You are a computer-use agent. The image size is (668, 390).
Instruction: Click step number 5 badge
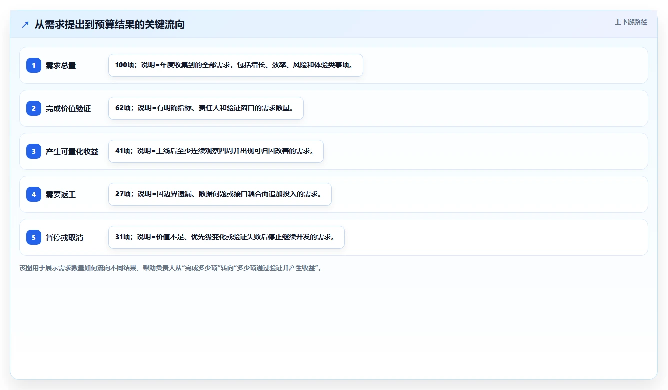tap(34, 237)
